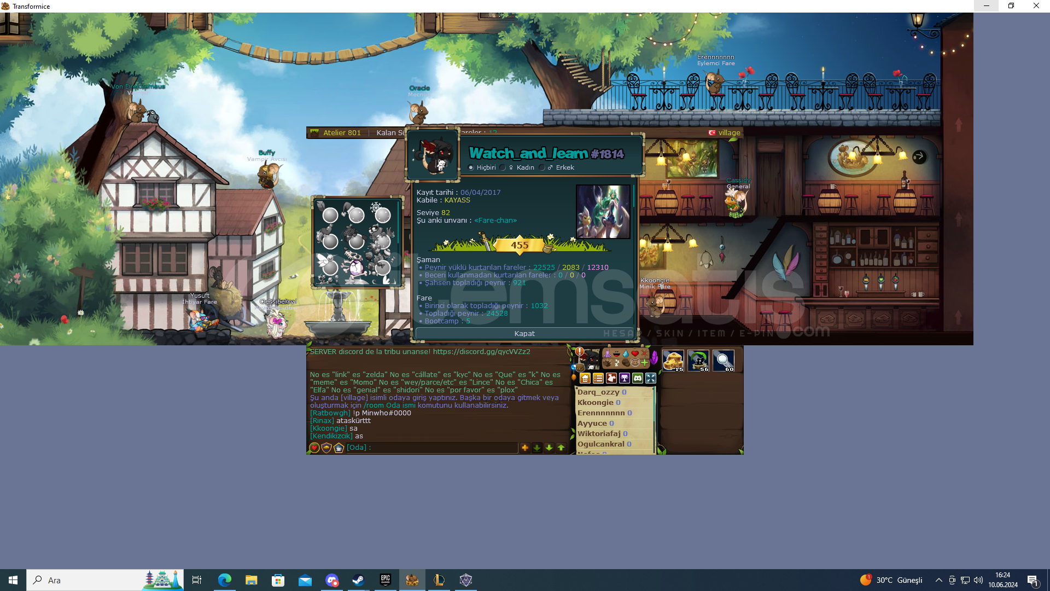Jump chat to bottom with underlined arrow
This screenshot has height=591, width=1050.
click(x=537, y=448)
